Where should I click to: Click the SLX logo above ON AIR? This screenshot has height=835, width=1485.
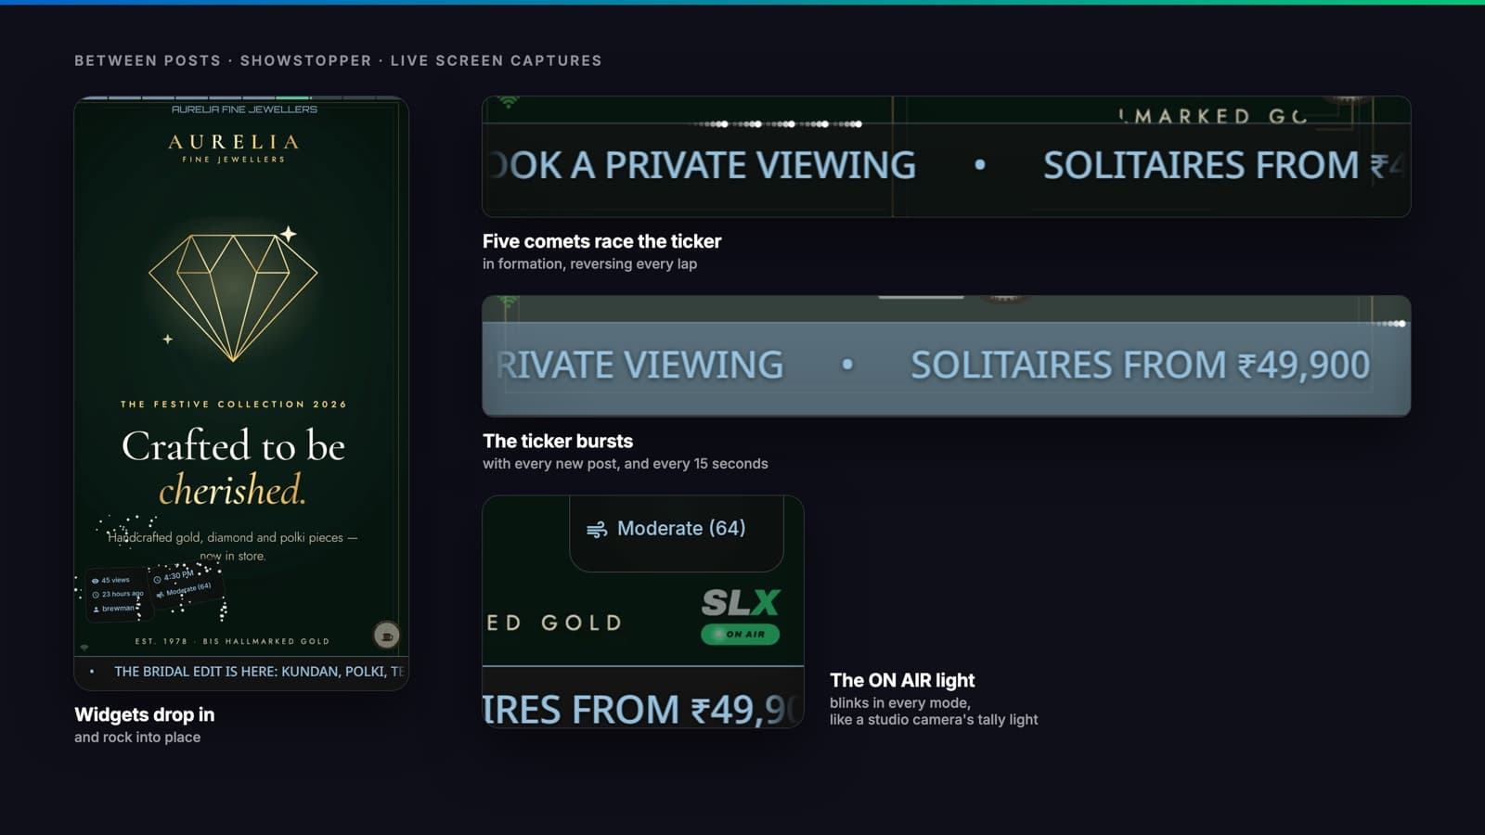coord(741,603)
